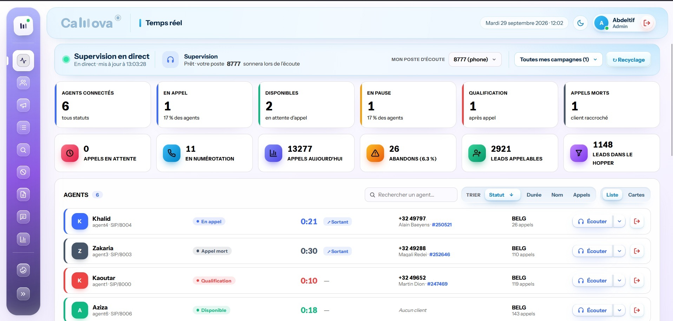Switch to Liste view

tap(612, 195)
